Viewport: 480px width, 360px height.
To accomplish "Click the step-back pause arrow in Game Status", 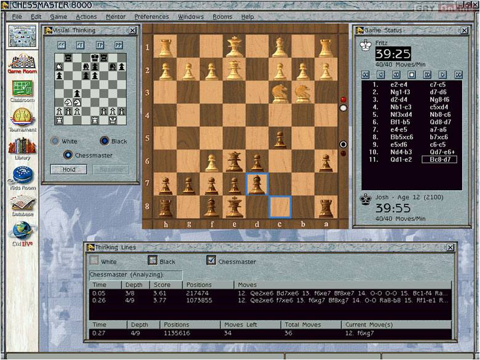I will 396,74.
